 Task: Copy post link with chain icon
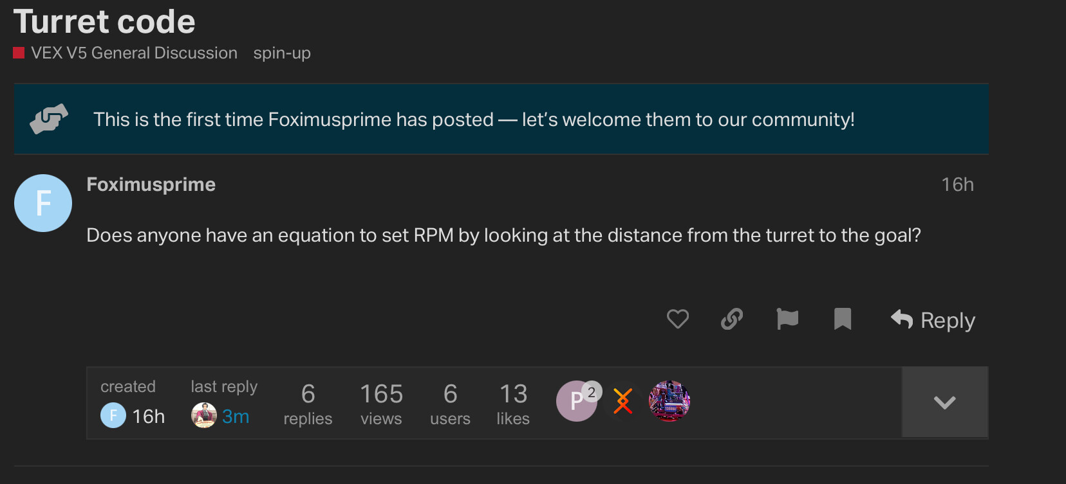[x=732, y=319]
